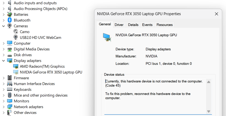The height and width of the screenshot is (116, 226).
Task: Click the AMD Radeon Graphics adapter icon
Action: (x=16, y=66)
